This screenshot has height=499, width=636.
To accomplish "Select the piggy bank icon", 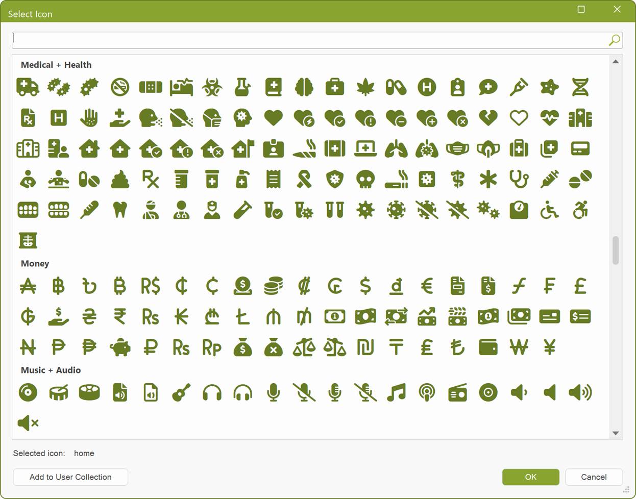I will click(x=120, y=347).
